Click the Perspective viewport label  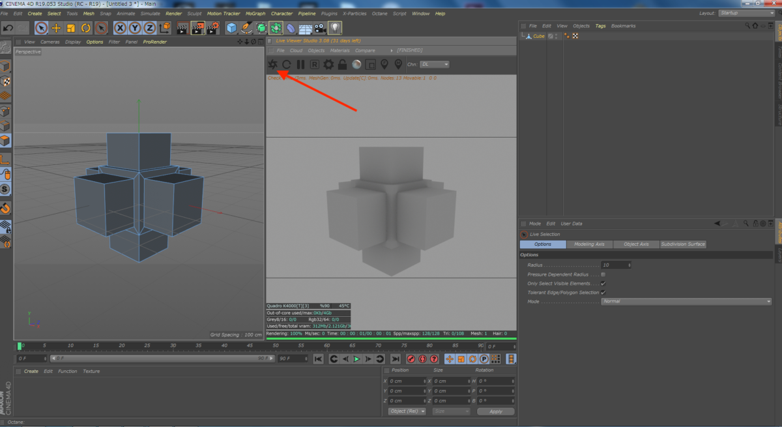(x=28, y=52)
